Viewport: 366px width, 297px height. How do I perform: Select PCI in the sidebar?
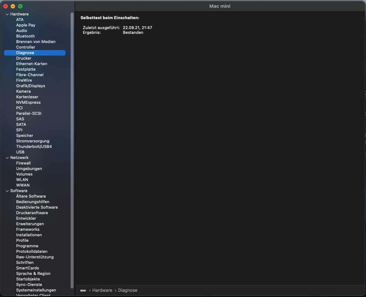click(x=19, y=108)
